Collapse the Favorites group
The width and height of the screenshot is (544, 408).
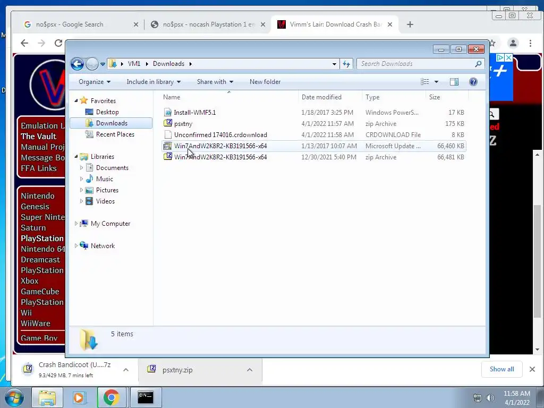[x=76, y=100]
